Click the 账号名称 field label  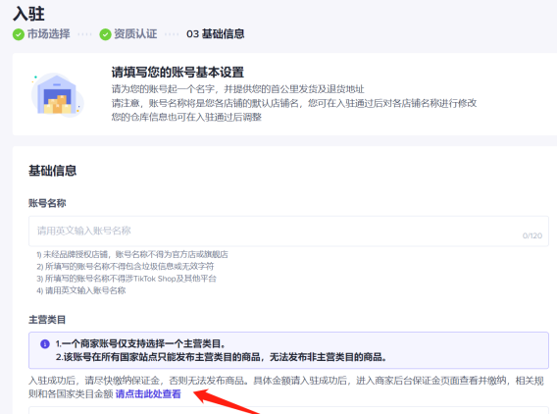(x=47, y=203)
